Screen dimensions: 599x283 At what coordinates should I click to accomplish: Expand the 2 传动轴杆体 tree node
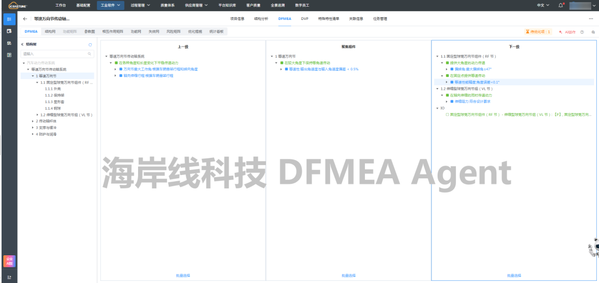[x=33, y=121]
